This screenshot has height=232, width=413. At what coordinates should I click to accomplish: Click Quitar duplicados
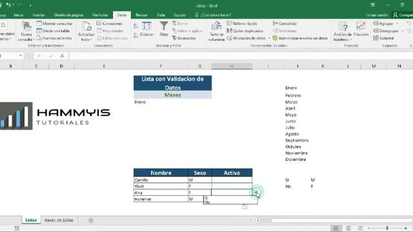(245, 31)
